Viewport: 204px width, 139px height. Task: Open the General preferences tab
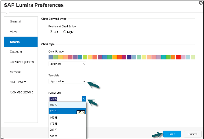pyautogui.click(x=16, y=21)
